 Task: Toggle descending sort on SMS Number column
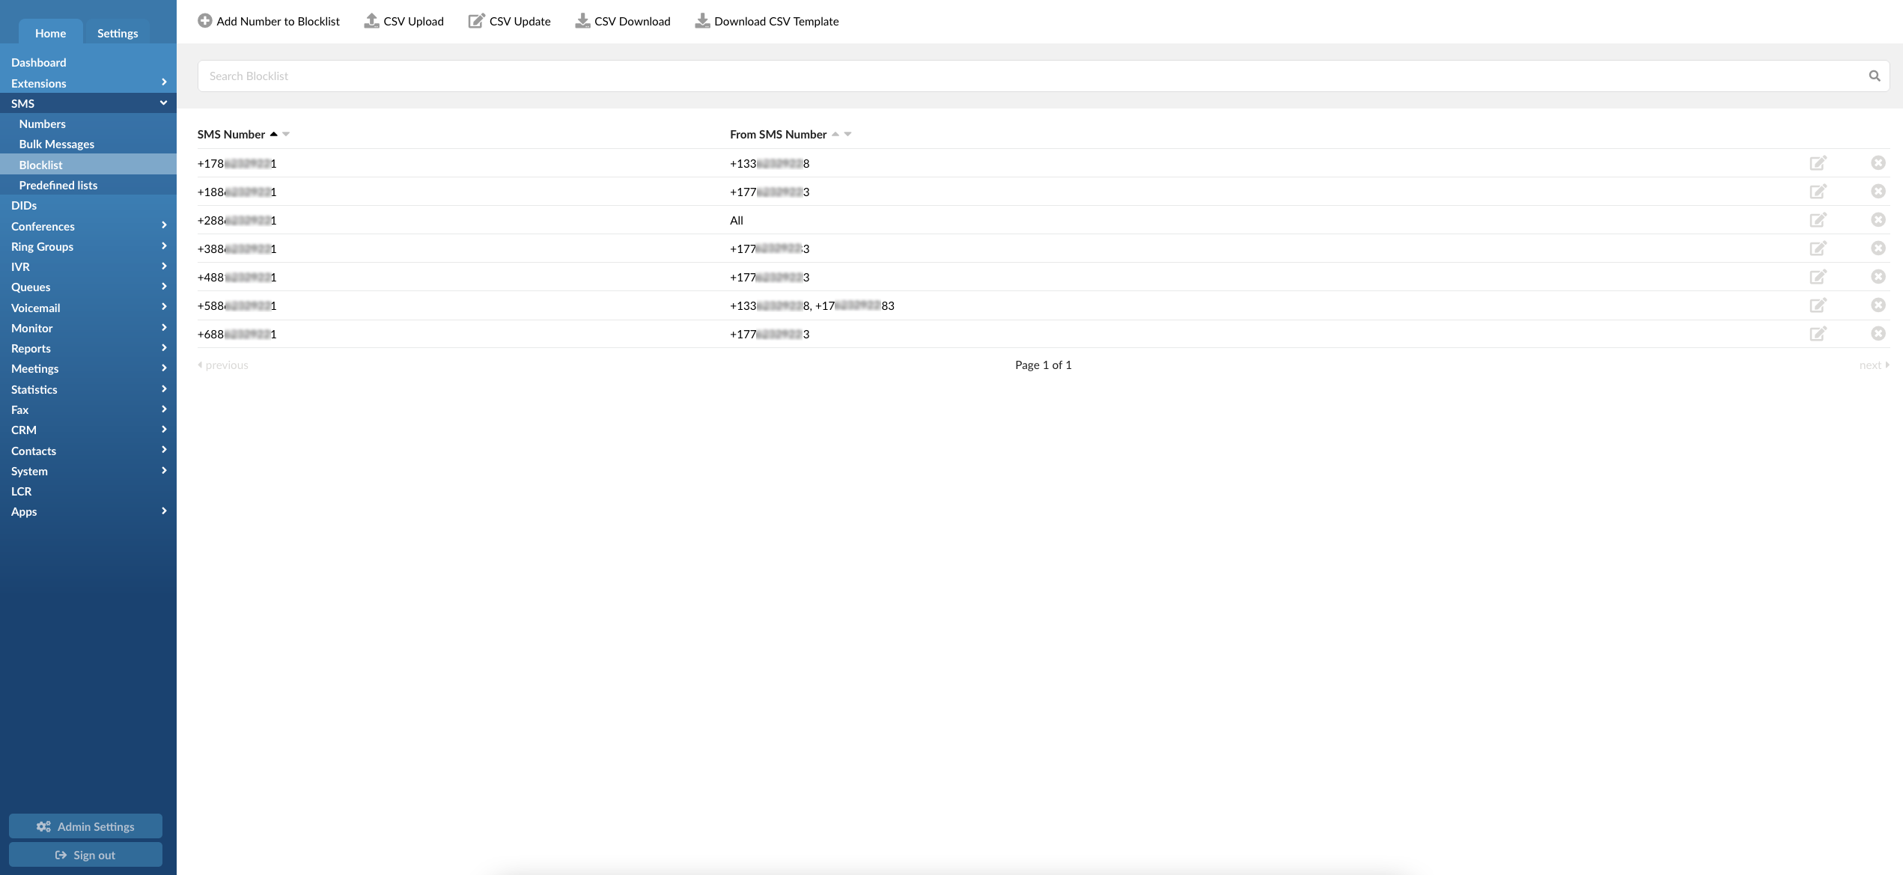[285, 134]
